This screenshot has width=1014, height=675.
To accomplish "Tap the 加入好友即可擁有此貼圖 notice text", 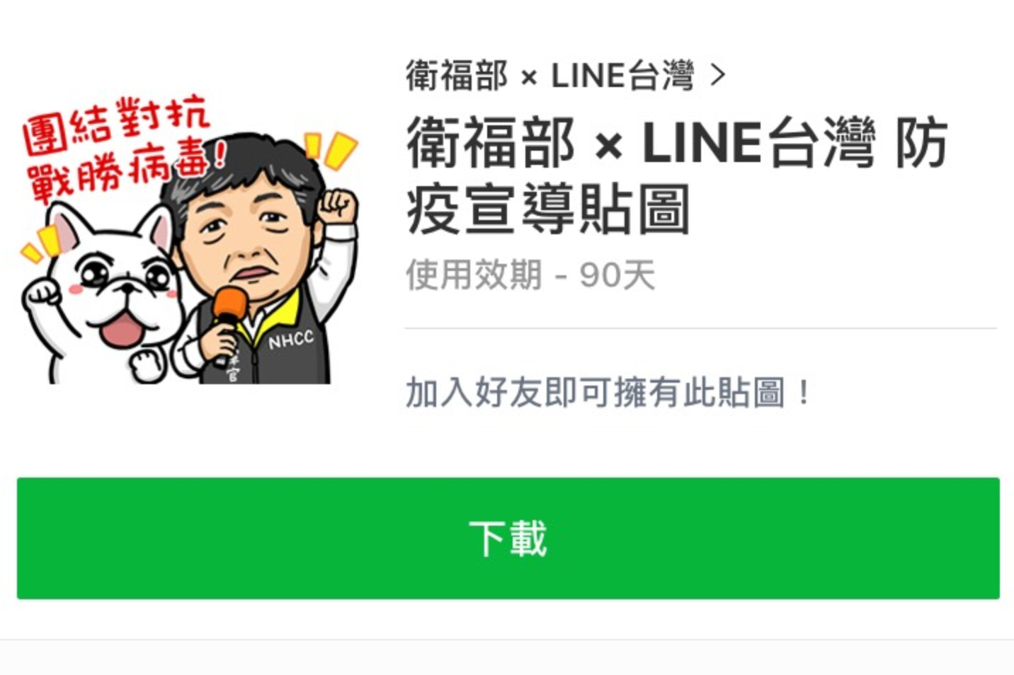I will coord(608,392).
